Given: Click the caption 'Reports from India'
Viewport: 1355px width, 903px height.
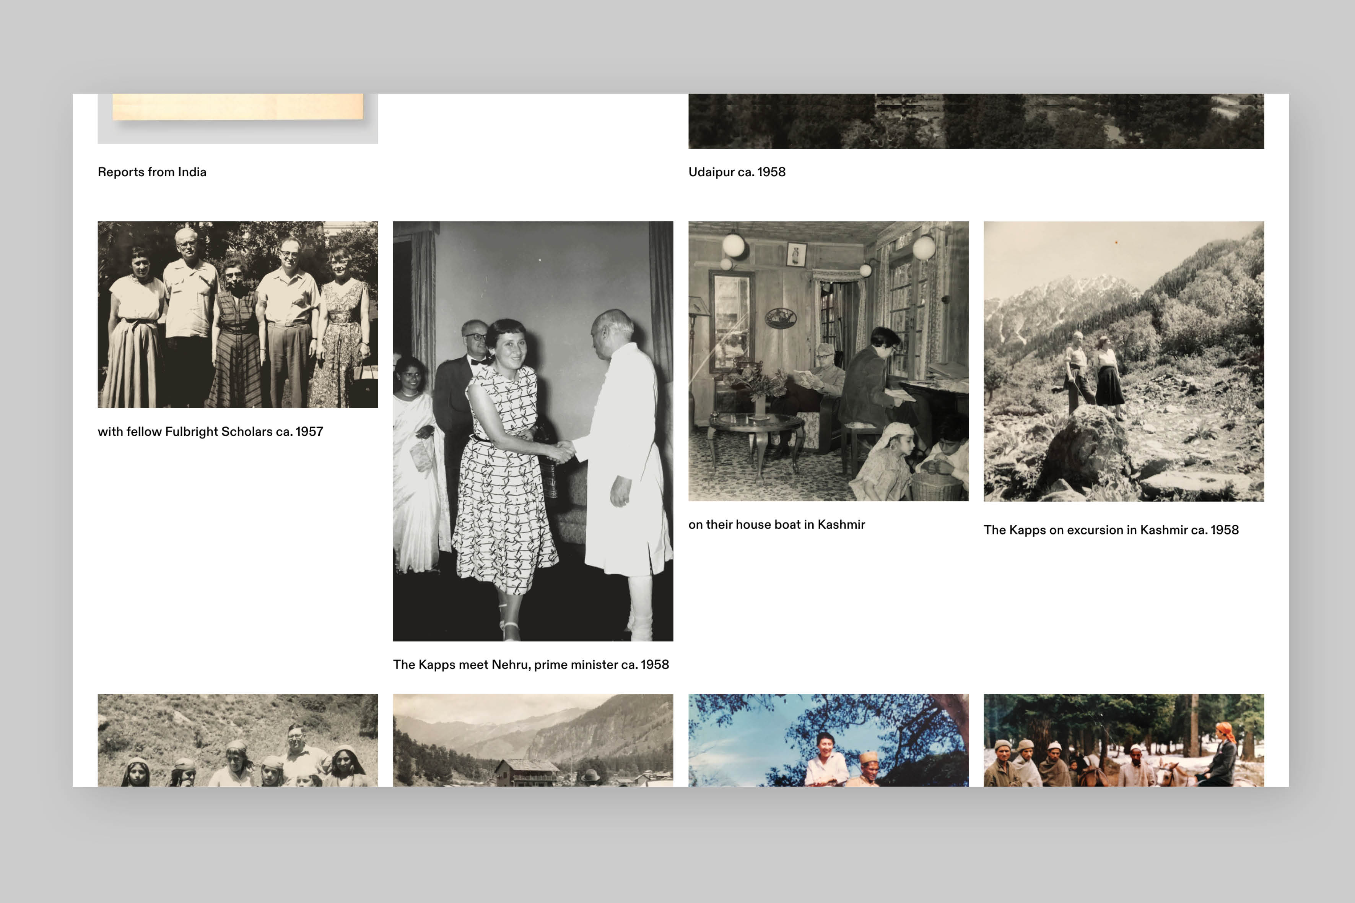Looking at the screenshot, I should (x=152, y=172).
